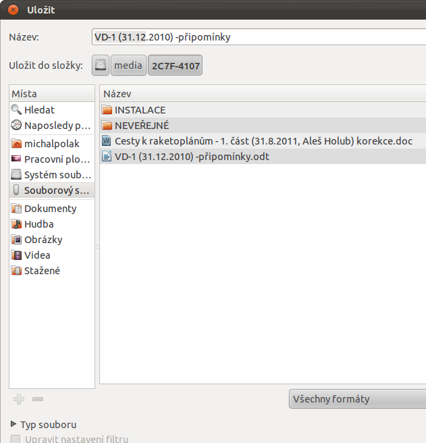The height and width of the screenshot is (443, 426).
Task: Click the Systém souborů disk icon
Action: (16, 175)
